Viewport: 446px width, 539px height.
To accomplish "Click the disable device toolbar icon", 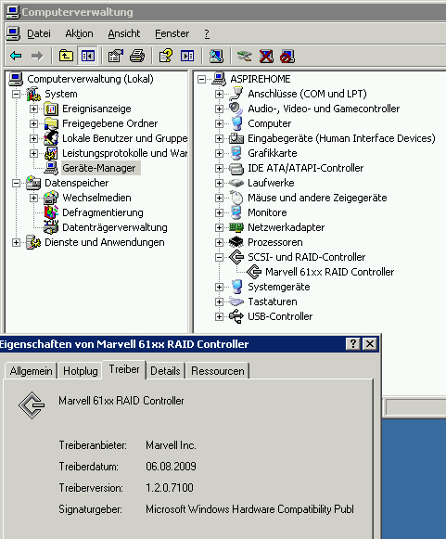I will 287,56.
